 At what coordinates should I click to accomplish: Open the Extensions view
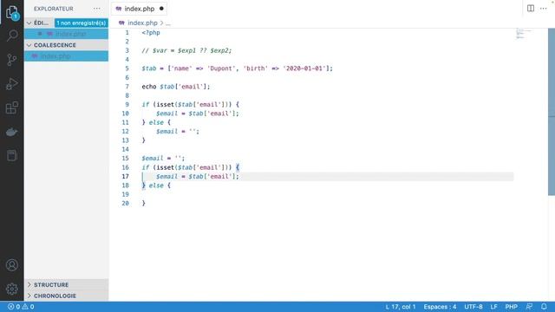coord(12,107)
